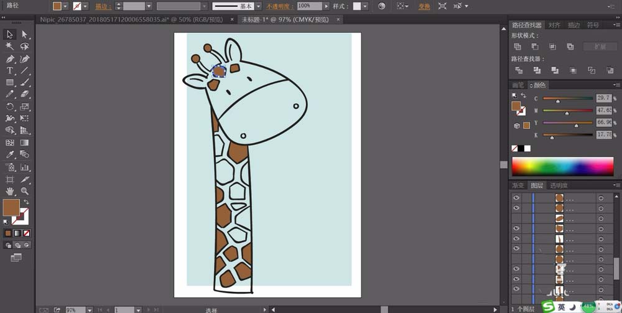Screen dimensions: 622x313
Task: Swap fill and stroke in toolbox
Action: click(26, 202)
